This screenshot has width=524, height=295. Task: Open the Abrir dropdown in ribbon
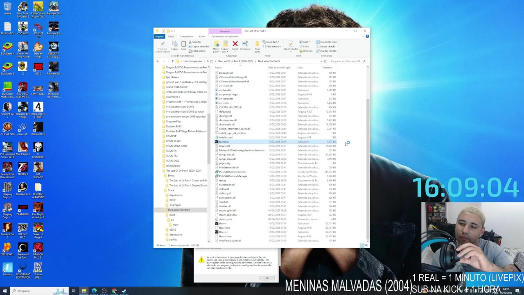click(x=305, y=42)
